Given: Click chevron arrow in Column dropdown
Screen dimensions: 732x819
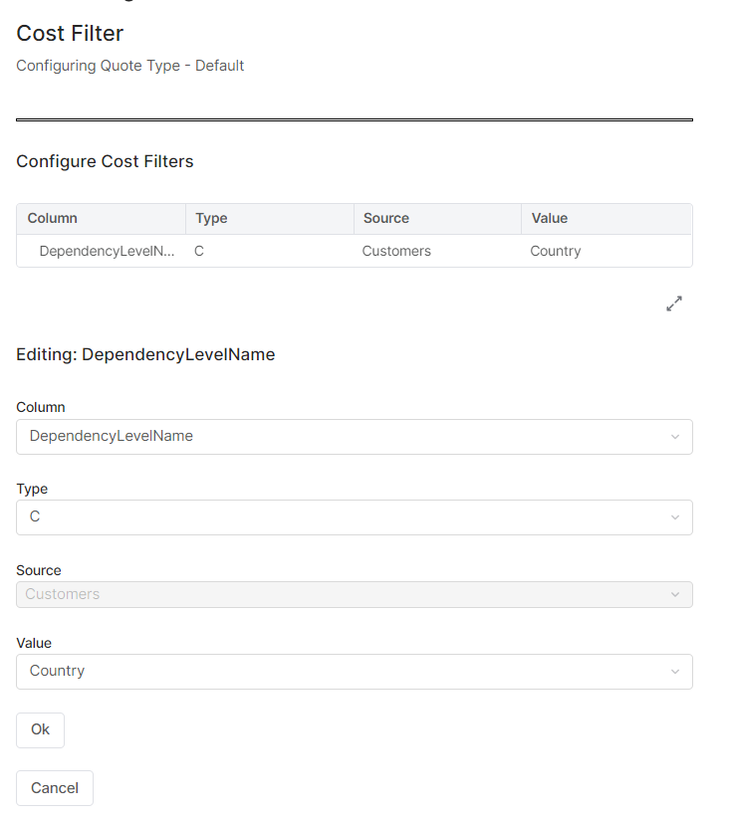Looking at the screenshot, I should click(x=674, y=437).
